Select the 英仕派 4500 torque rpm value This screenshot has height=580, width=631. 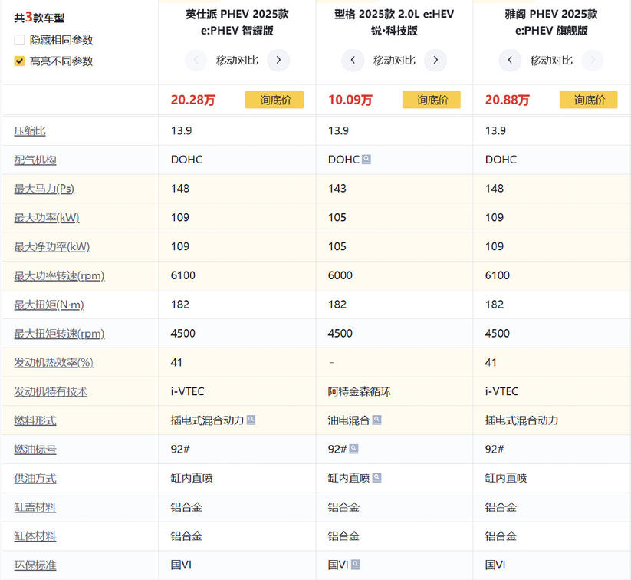pos(182,334)
